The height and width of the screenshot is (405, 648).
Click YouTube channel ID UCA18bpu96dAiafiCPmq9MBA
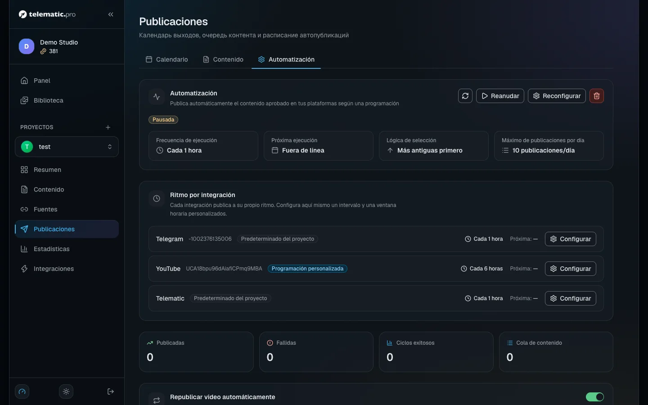[x=224, y=269]
